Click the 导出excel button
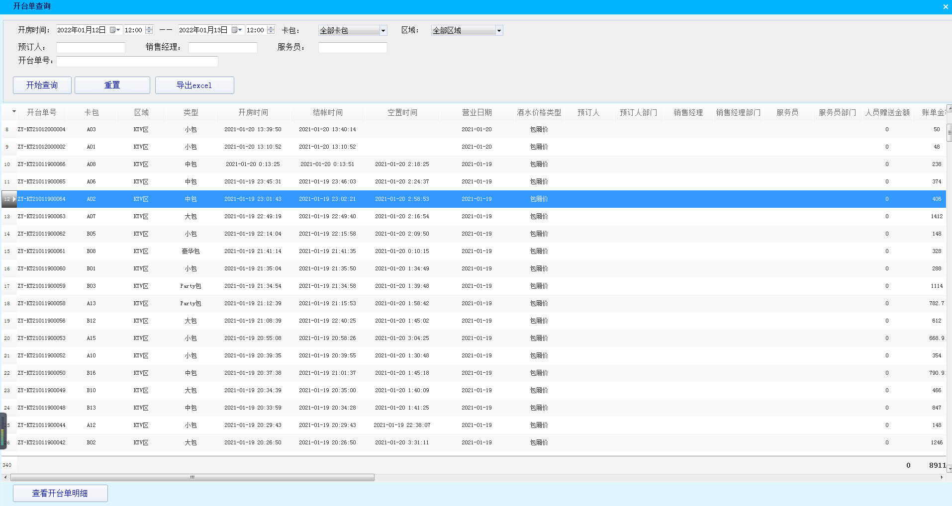Screen dimensions: 952x506 pyautogui.click(x=194, y=85)
